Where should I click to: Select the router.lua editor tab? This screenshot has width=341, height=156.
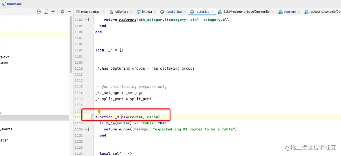click(202, 12)
